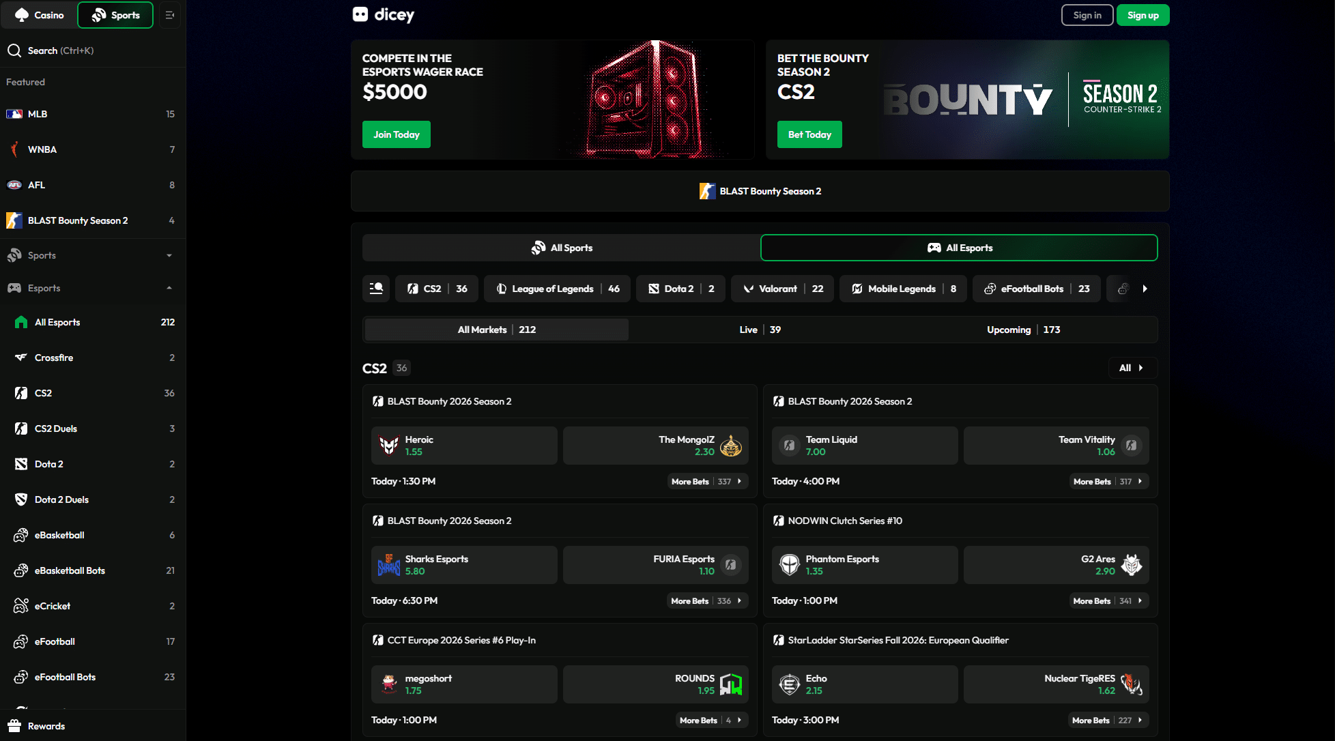Viewport: 1335px width, 741px height.
Task: Filter by League of Legends chip
Action: click(x=557, y=289)
